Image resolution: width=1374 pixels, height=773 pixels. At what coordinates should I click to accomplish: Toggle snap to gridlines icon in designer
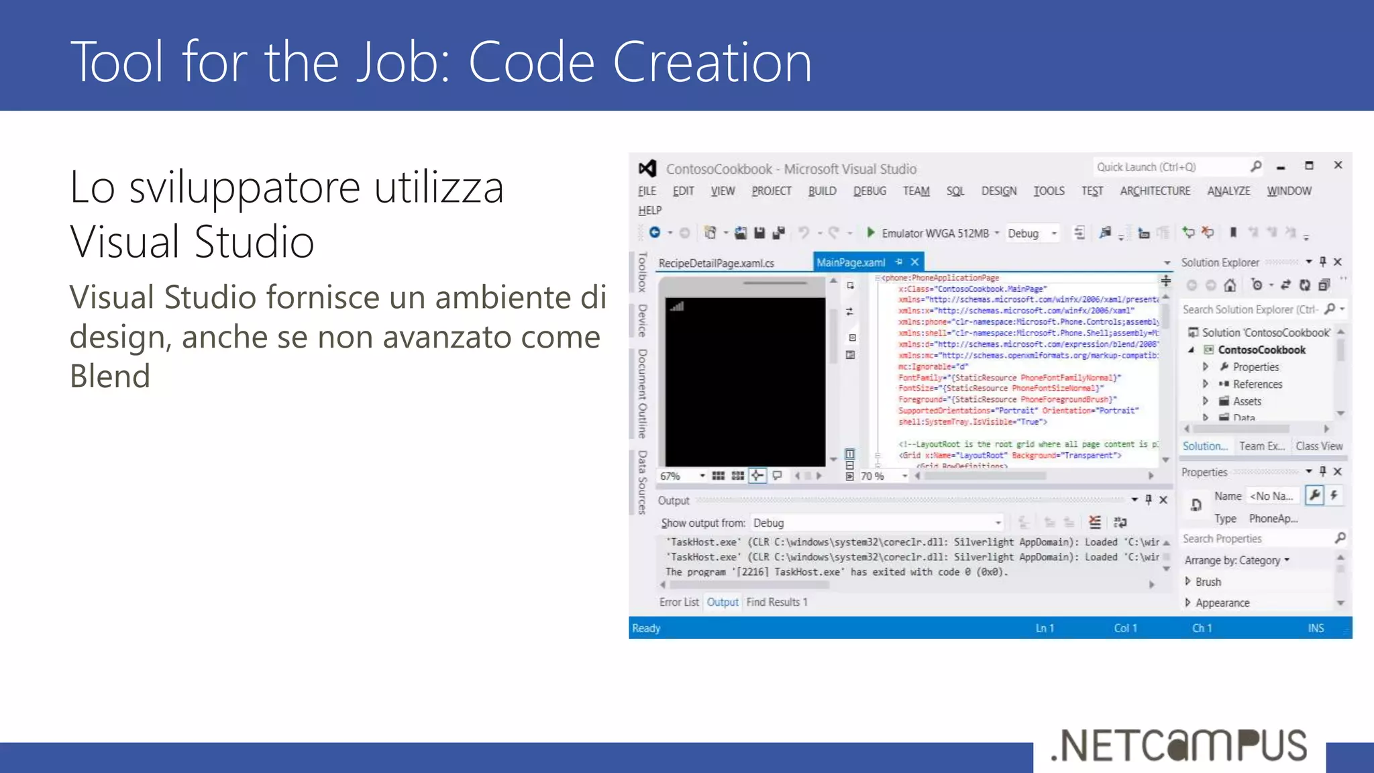coord(737,476)
